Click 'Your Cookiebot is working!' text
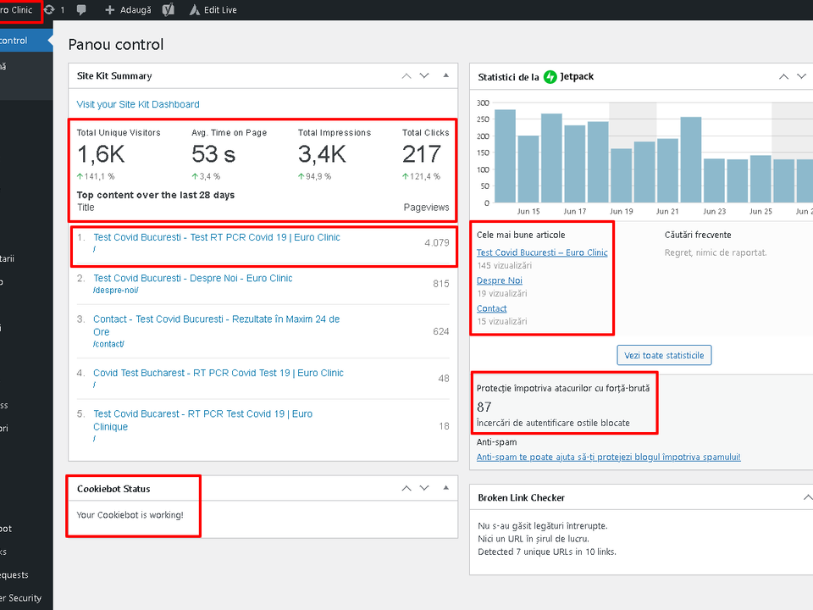 130,515
